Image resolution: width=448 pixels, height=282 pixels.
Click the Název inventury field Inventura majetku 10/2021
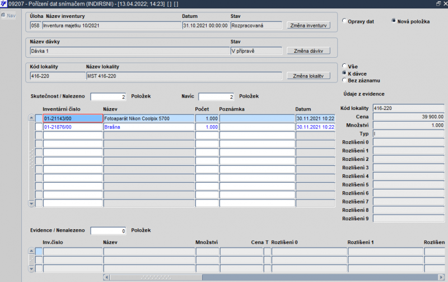(111, 25)
